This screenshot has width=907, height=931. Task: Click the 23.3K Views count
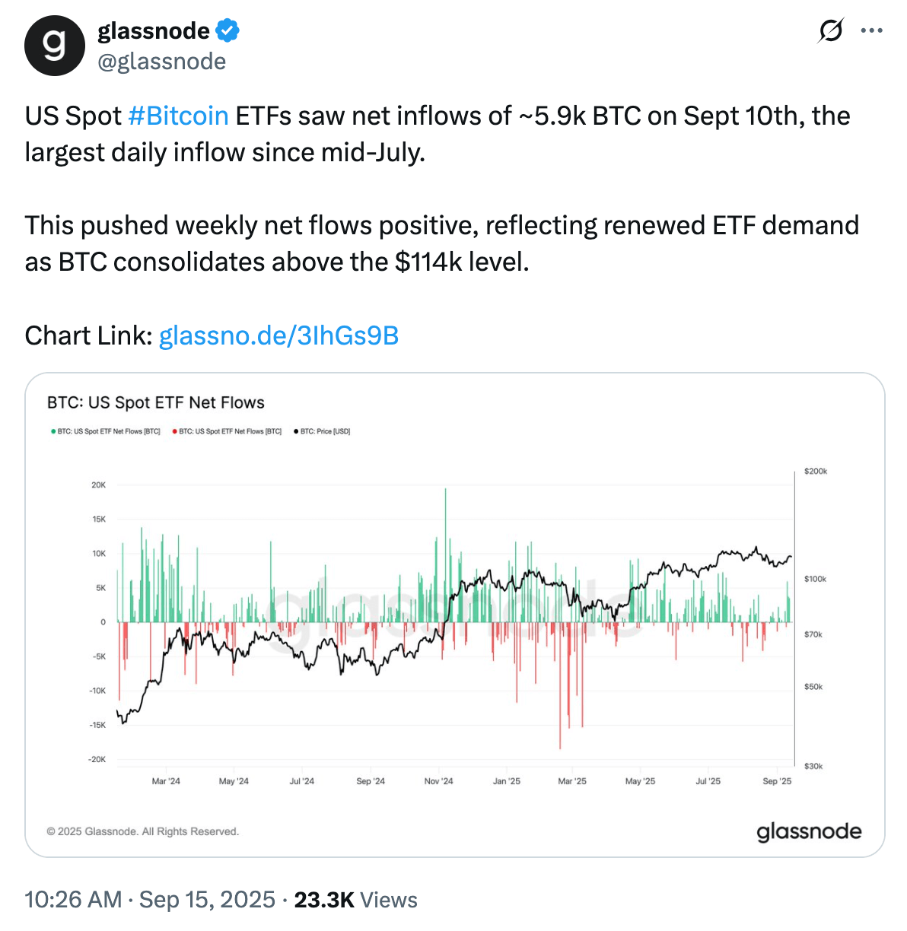pyautogui.click(x=355, y=900)
